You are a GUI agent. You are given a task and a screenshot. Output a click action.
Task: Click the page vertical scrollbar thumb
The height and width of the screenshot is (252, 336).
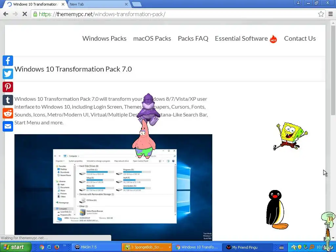[333, 71]
